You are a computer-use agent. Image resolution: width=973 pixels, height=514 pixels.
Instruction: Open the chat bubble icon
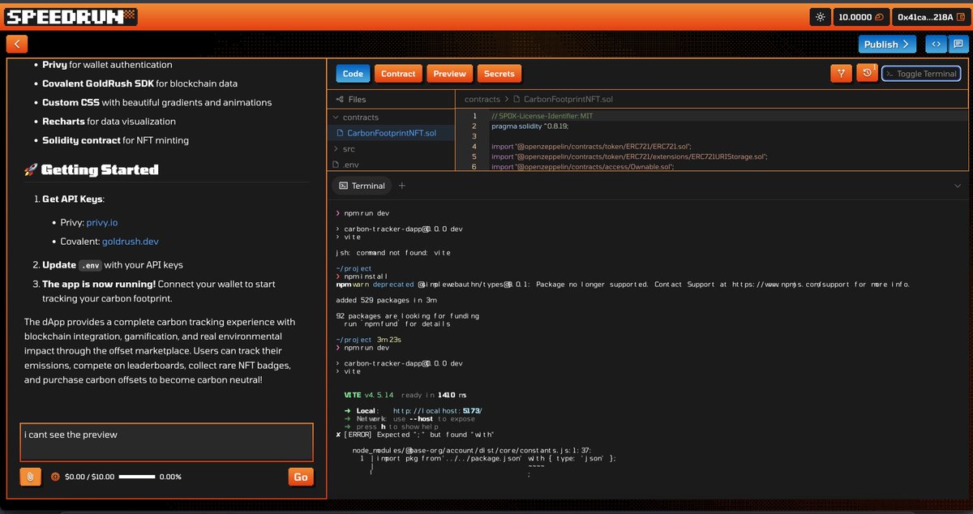pyautogui.click(x=957, y=45)
